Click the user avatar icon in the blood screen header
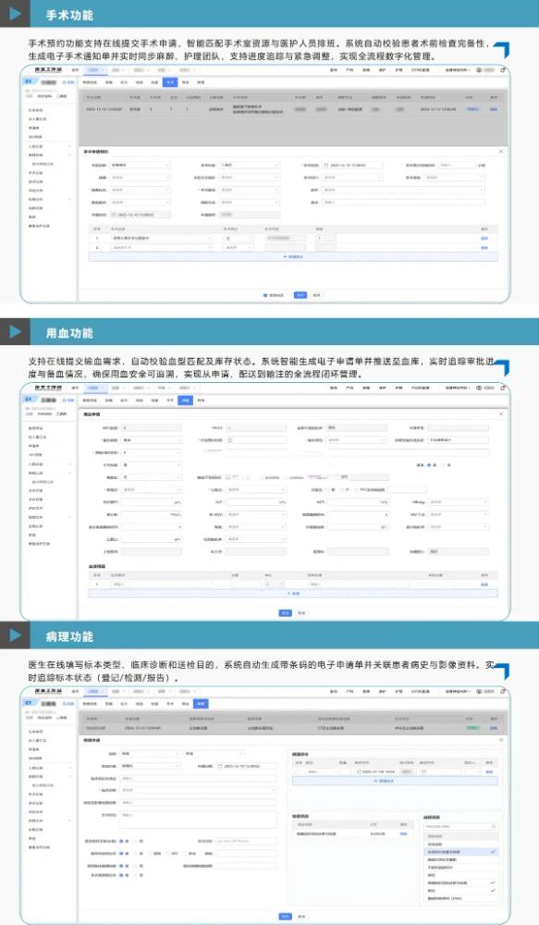The image size is (539, 925). 479,388
